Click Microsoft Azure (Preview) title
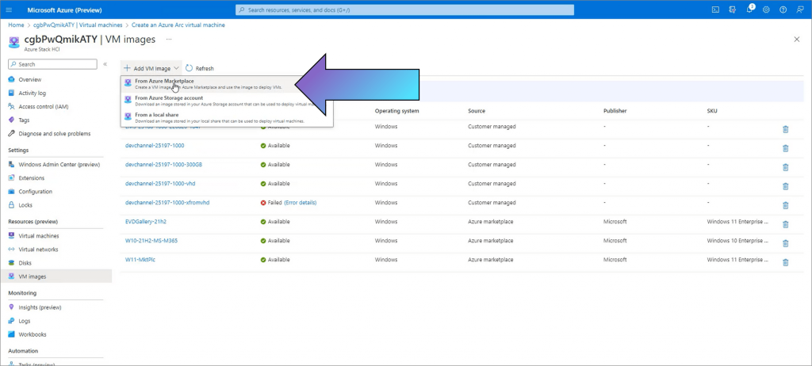The image size is (812, 366). pos(64,10)
